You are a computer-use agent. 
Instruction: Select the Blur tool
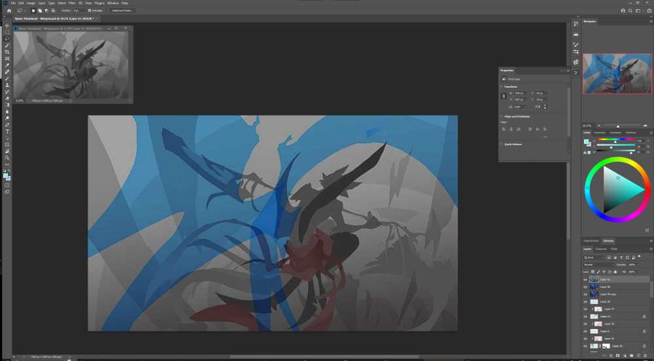pyautogui.click(x=7, y=112)
